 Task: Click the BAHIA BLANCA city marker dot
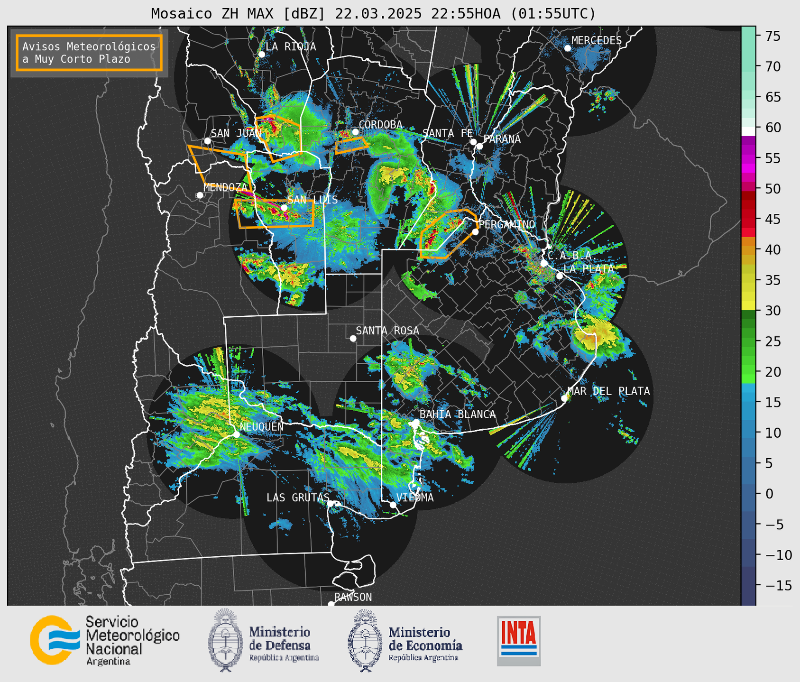tap(416, 422)
